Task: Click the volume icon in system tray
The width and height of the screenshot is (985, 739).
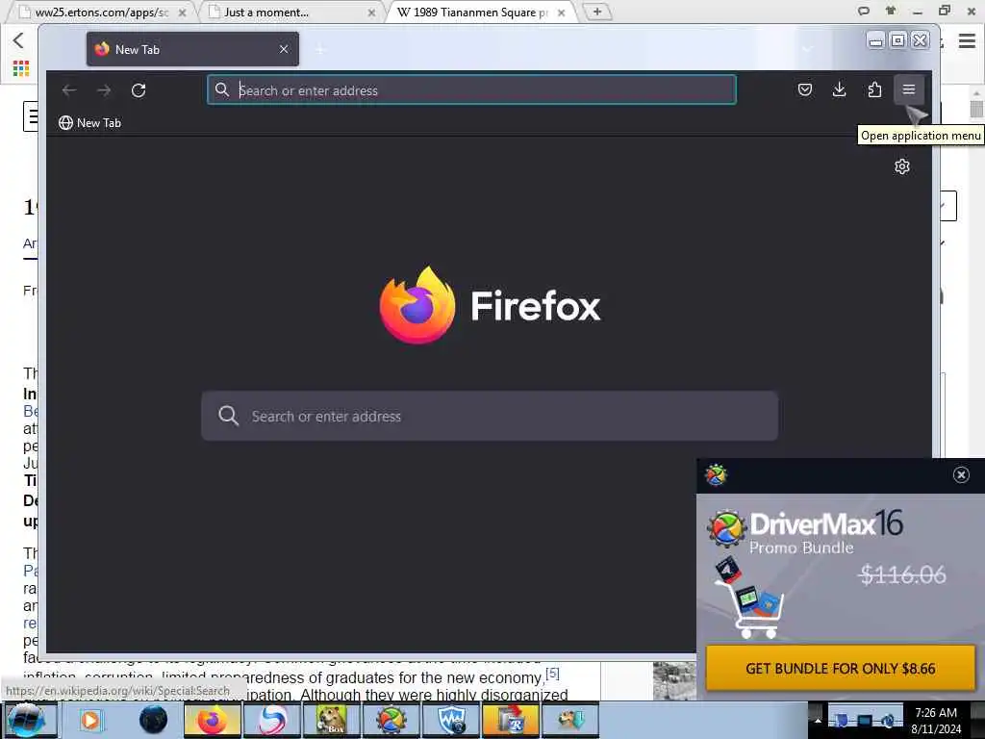Action: pyautogui.click(x=888, y=721)
